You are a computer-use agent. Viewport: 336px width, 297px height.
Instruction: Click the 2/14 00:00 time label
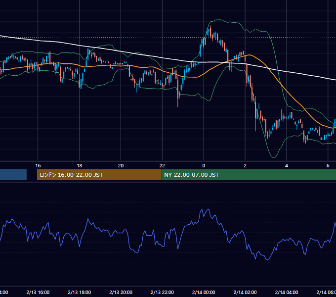point(204,292)
